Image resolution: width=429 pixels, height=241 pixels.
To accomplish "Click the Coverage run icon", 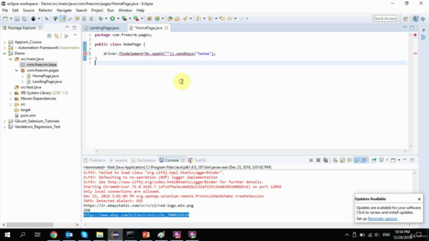I will coord(124,19).
